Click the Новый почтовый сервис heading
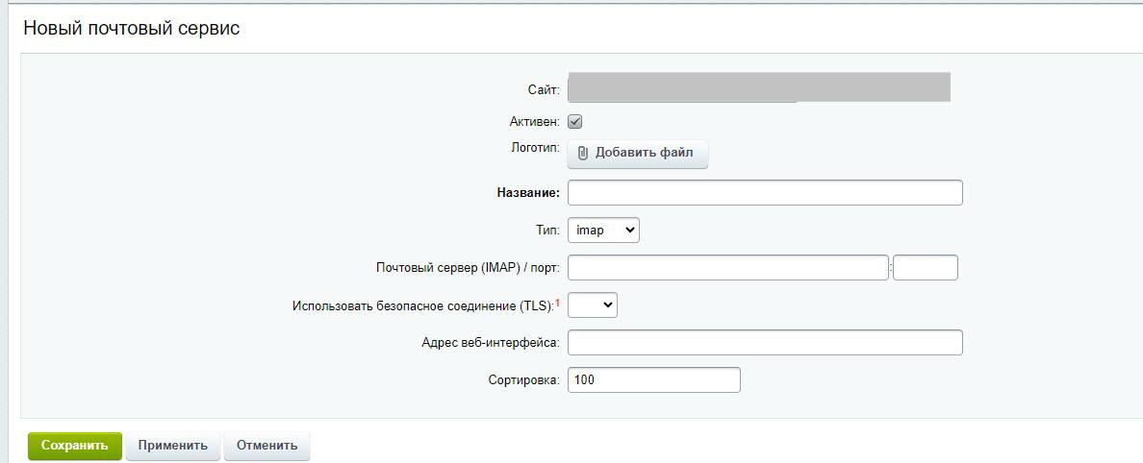The image size is (1143, 463). click(132, 29)
